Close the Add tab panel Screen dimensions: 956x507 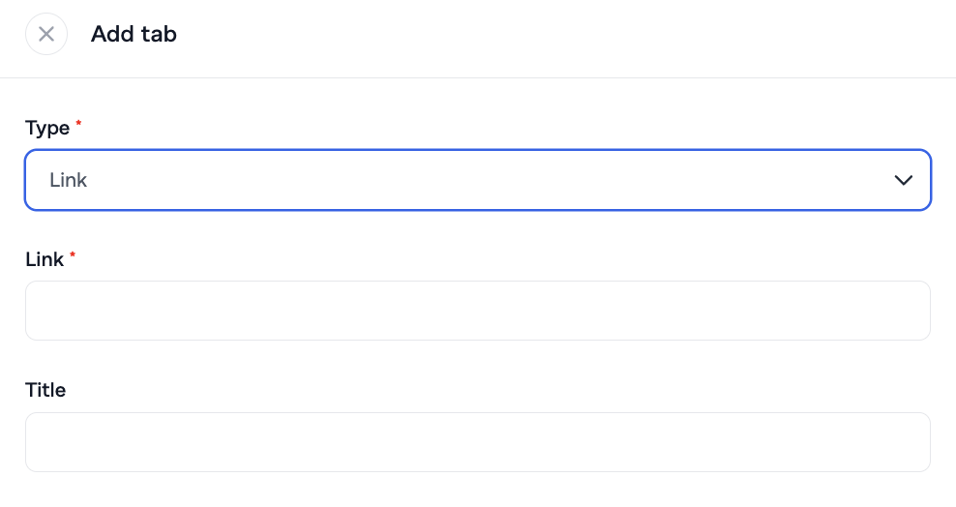tap(45, 35)
